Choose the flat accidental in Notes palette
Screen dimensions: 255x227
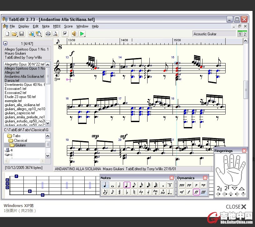click(127, 192)
